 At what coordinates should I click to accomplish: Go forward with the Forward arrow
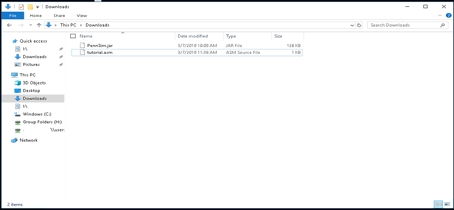[x=21, y=25]
